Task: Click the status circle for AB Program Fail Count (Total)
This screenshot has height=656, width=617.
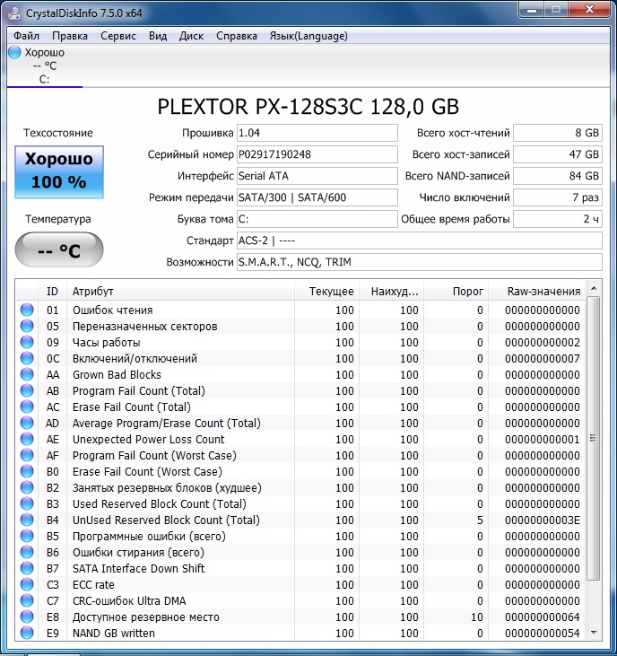Action: pyautogui.click(x=27, y=390)
